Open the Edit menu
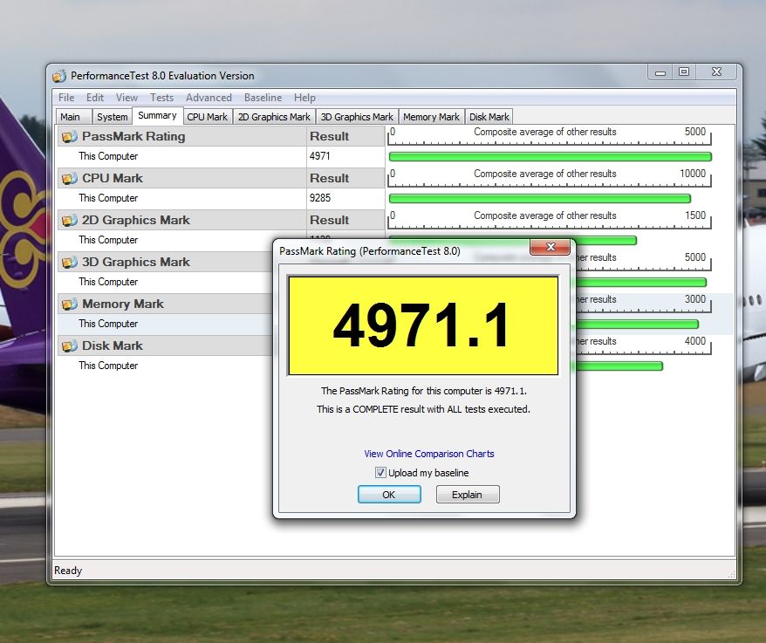The height and width of the screenshot is (643, 766). tap(95, 98)
